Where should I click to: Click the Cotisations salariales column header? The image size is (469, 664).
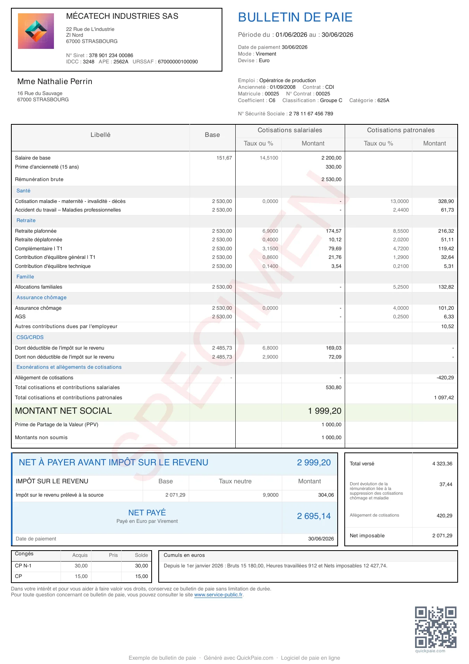point(290,130)
